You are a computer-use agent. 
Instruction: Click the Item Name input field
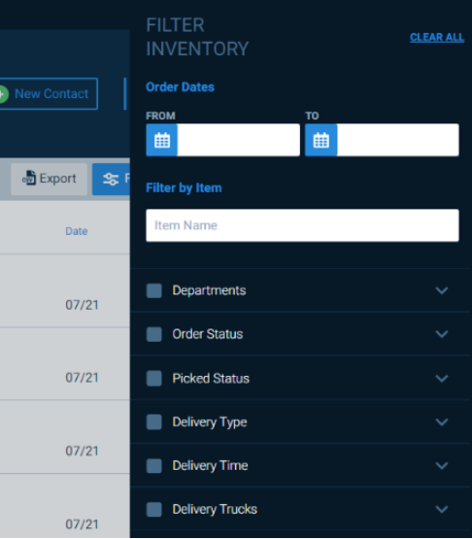pyautogui.click(x=302, y=225)
